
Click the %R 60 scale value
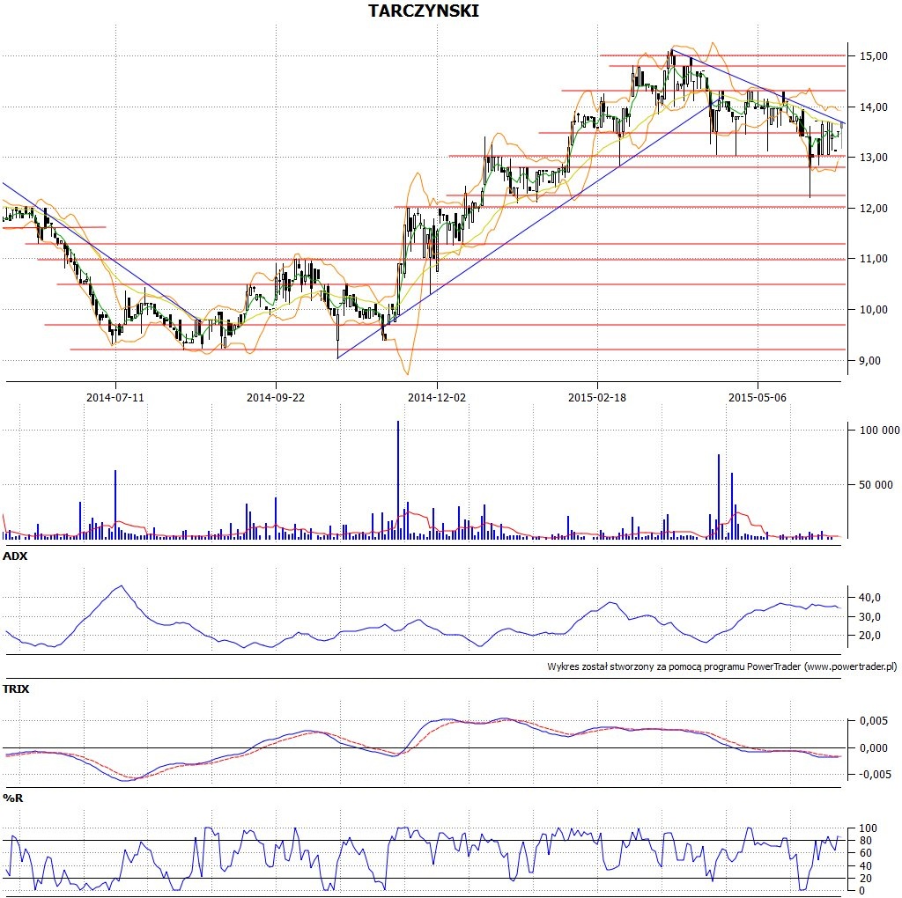(x=865, y=853)
